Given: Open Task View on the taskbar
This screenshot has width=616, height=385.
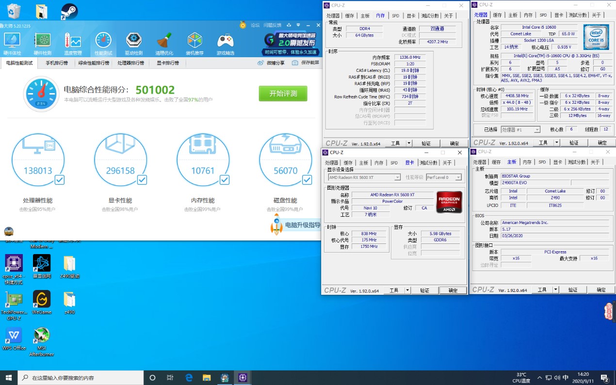Looking at the screenshot, I should coord(170,378).
